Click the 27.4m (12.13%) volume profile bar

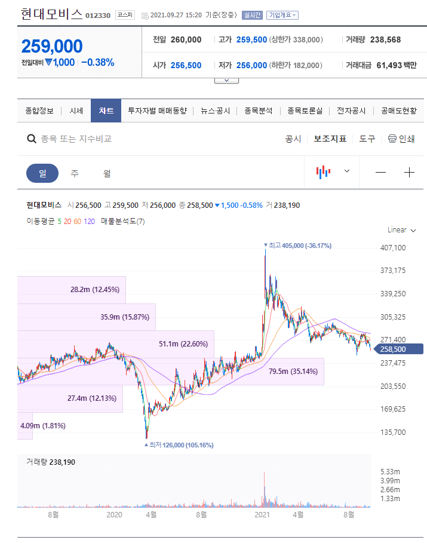[70, 398]
